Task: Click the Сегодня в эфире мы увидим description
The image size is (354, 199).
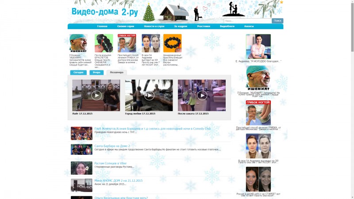Action: pos(158,149)
